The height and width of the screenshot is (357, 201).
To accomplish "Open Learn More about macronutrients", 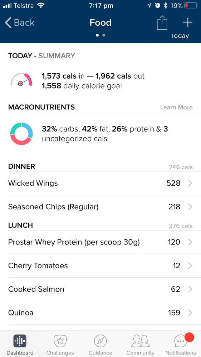I will tap(176, 108).
